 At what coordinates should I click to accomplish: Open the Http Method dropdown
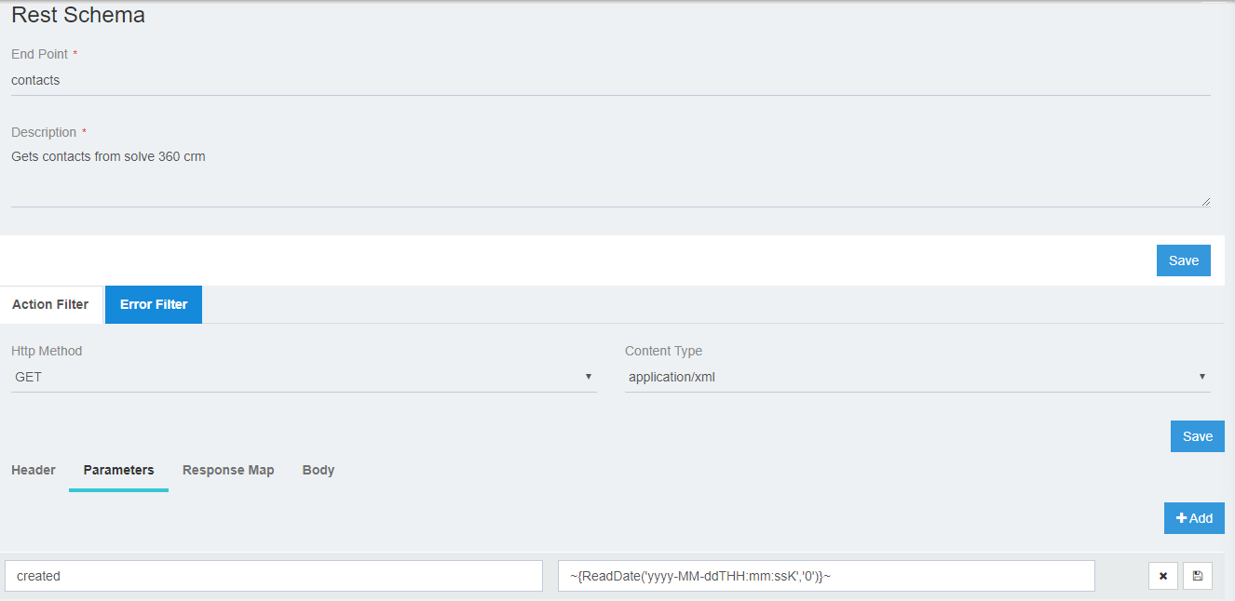pyautogui.click(x=304, y=377)
